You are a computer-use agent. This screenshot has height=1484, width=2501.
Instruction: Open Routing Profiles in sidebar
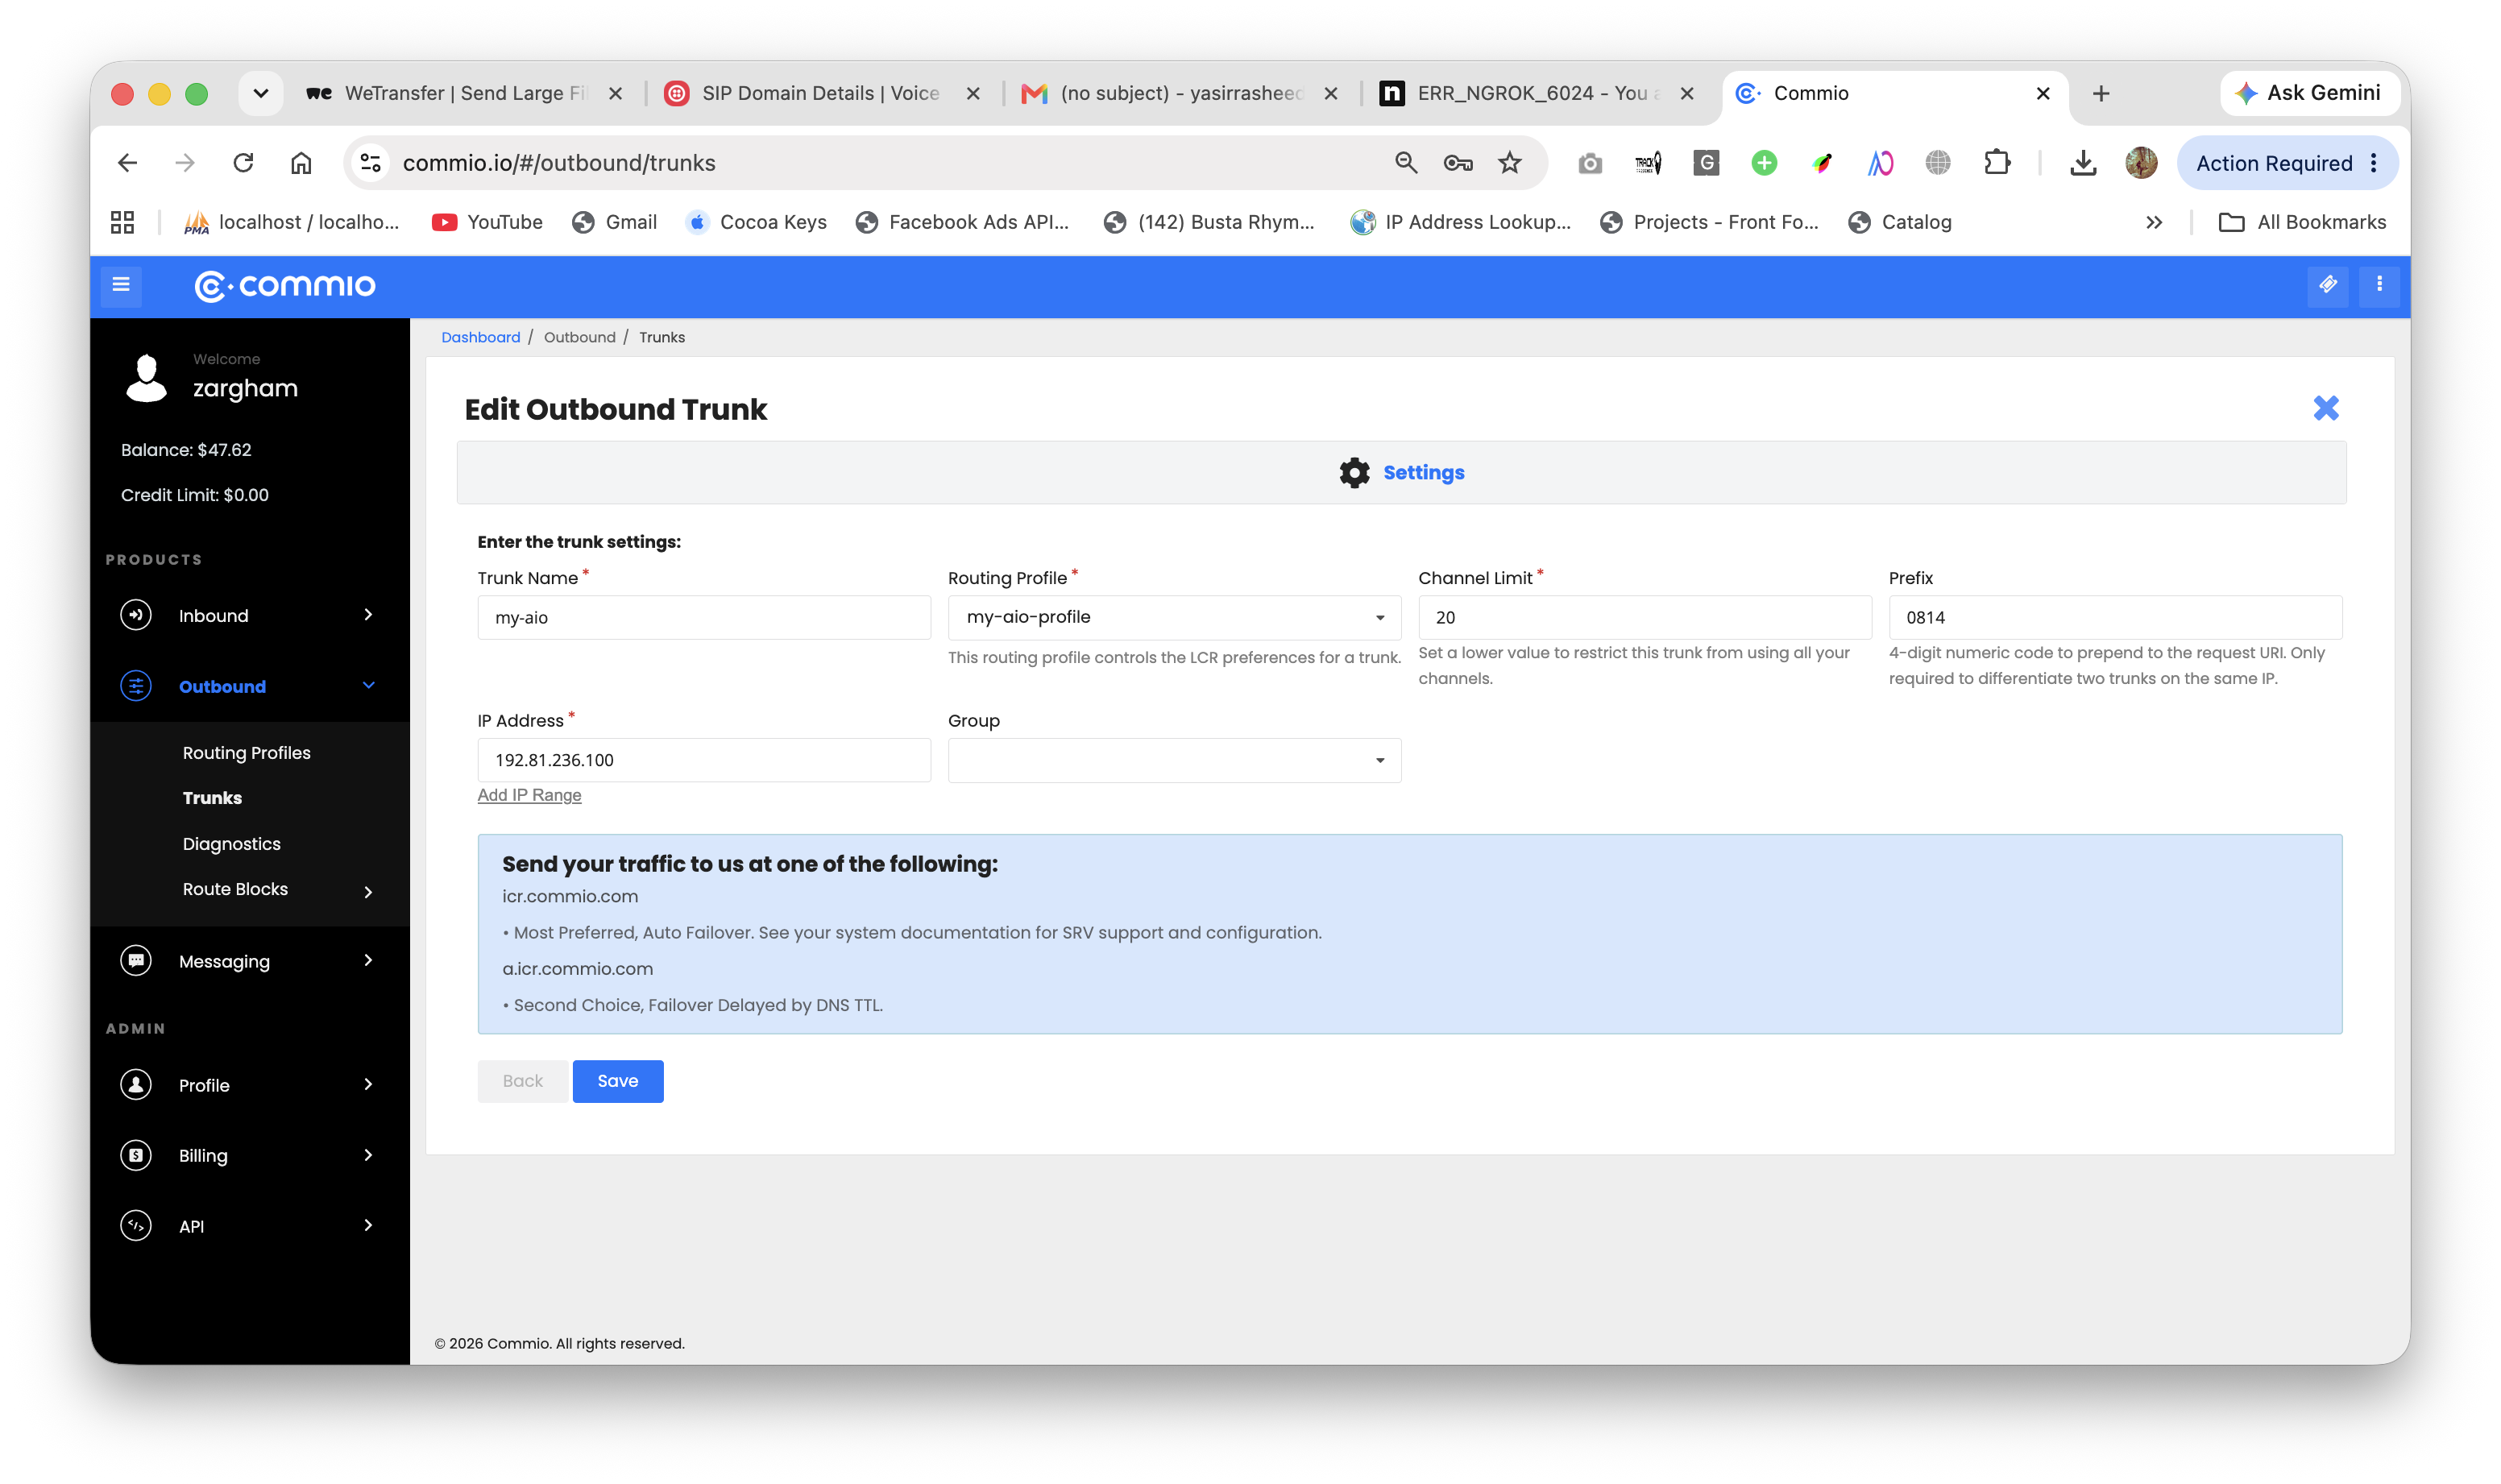coord(246,752)
